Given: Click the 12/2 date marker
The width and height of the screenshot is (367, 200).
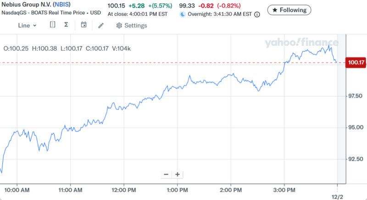Looking at the screenshot, I should (338, 196).
